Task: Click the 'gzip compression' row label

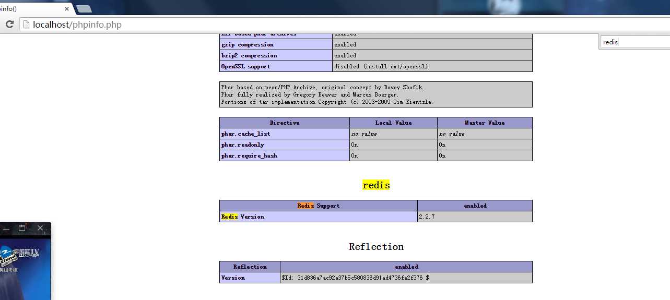Action: coord(276,45)
